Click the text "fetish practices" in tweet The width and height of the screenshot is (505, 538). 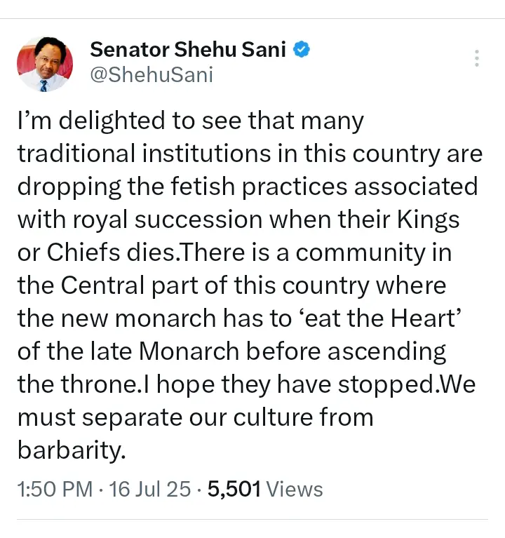click(x=259, y=187)
